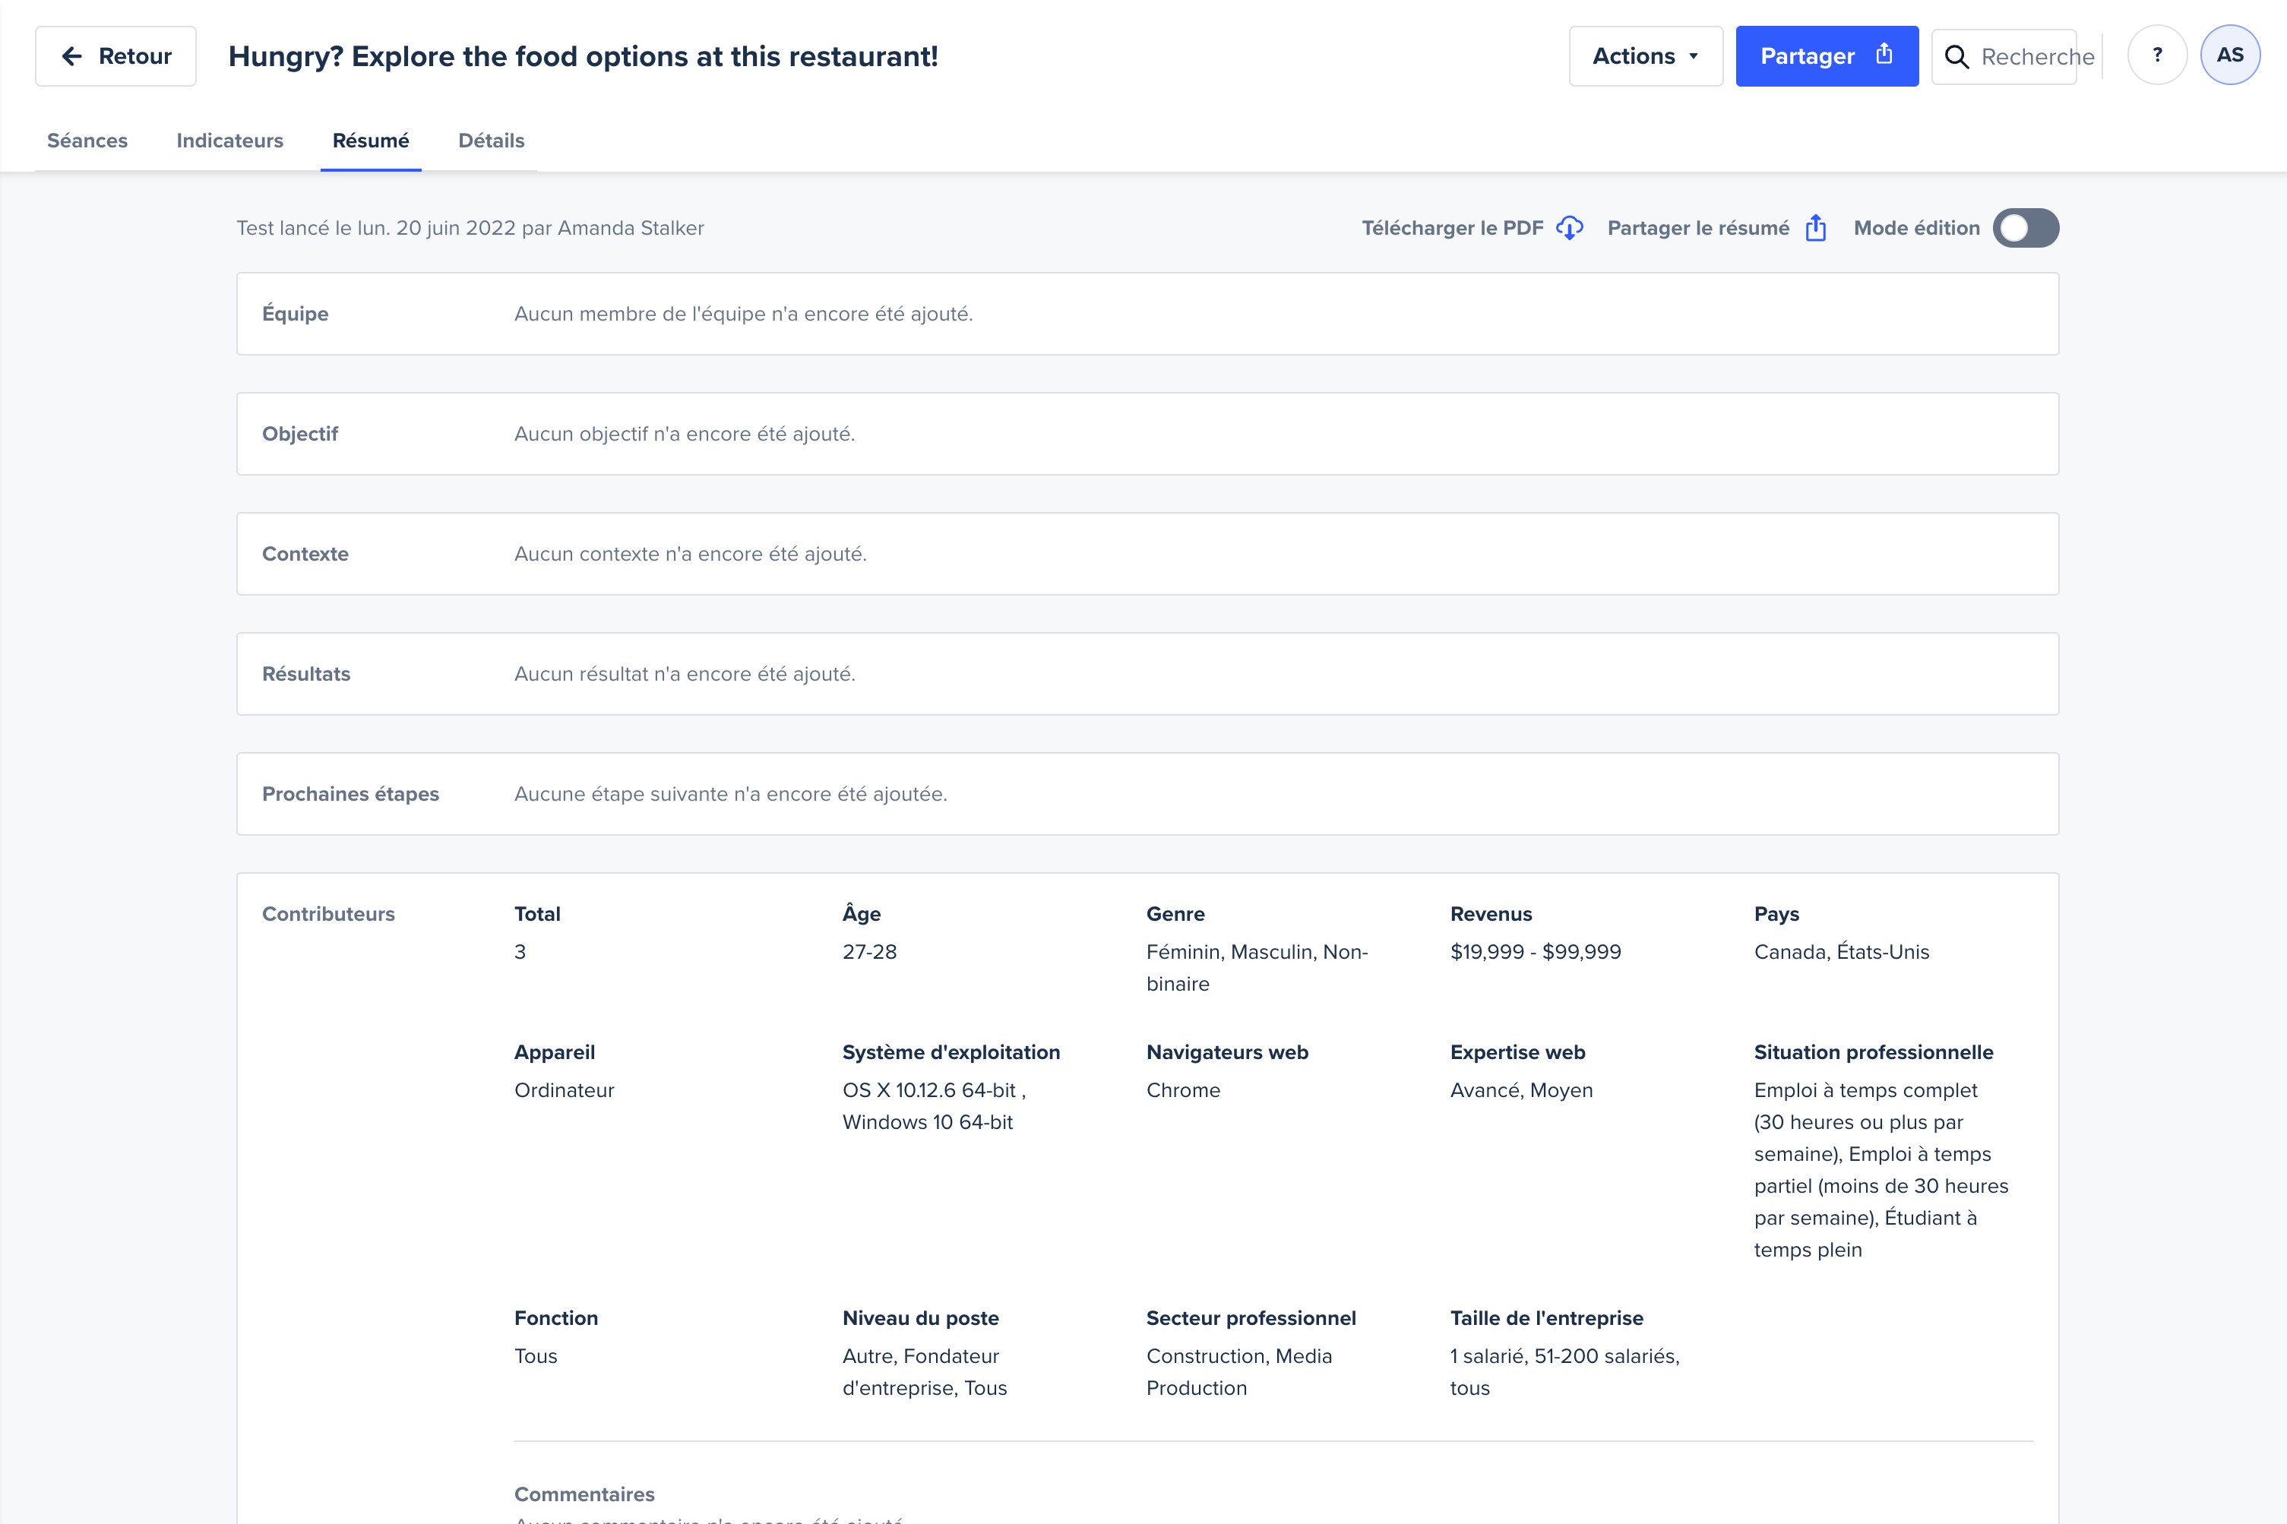Open help with the question mark icon
This screenshot has width=2287, height=1524.
[x=2157, y=55]
